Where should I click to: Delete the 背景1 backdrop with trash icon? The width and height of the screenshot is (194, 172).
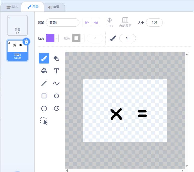pyautogui.click(x=26, y=42)
